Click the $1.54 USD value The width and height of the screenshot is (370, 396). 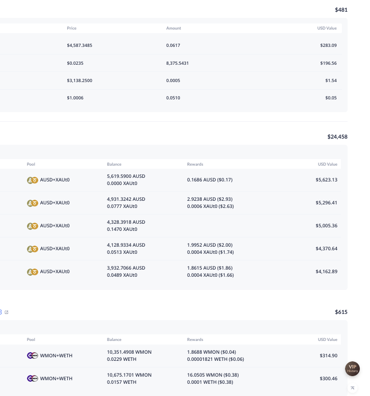coord(331,81)
